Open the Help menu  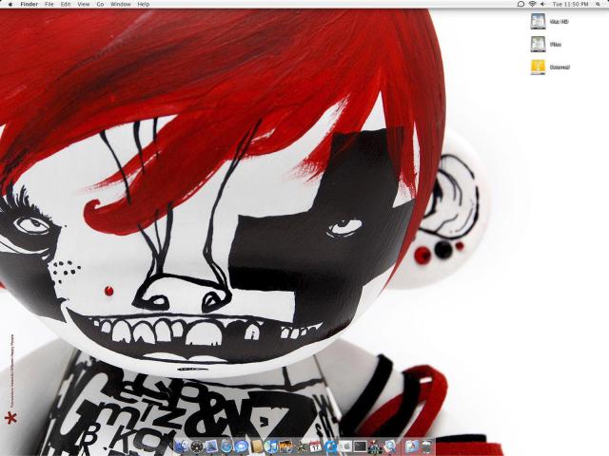[x=144, y=4]
